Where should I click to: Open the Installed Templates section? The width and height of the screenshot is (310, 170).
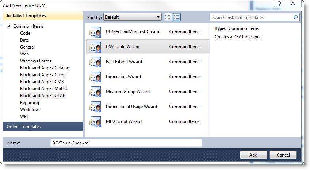click(43, 16)
